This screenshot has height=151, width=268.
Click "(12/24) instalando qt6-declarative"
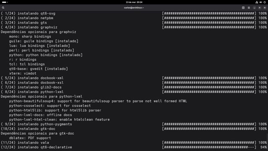coord(36,147)
